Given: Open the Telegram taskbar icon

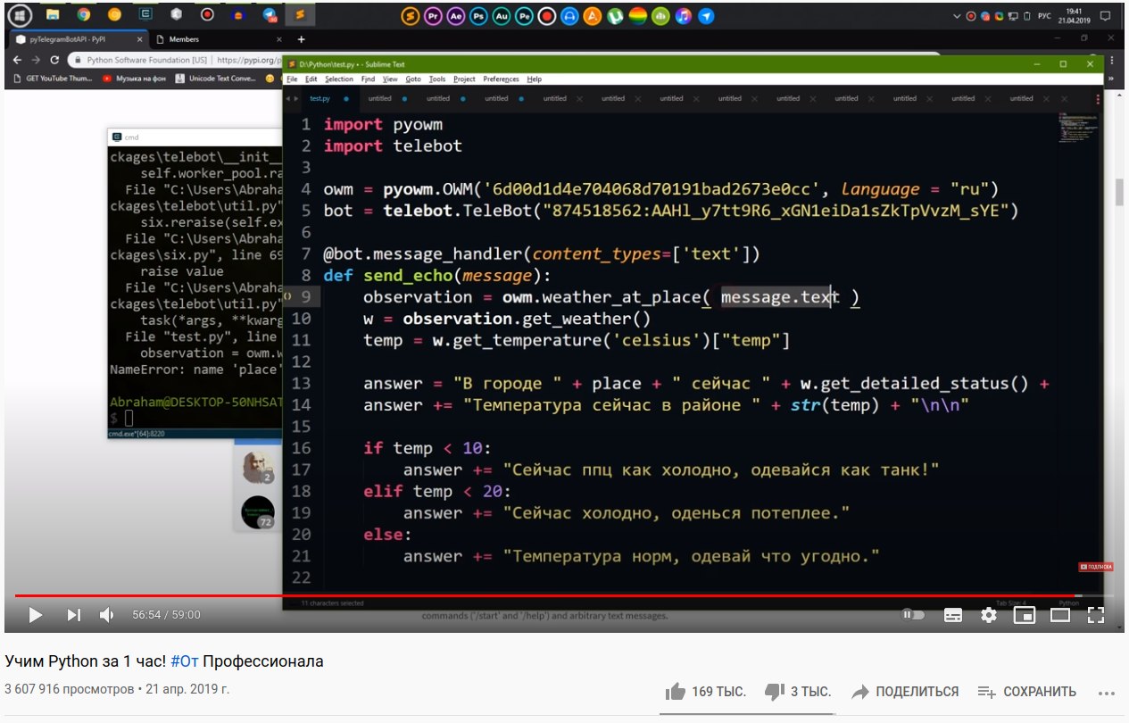Looking at the screenshot, I should pos(270,15).
